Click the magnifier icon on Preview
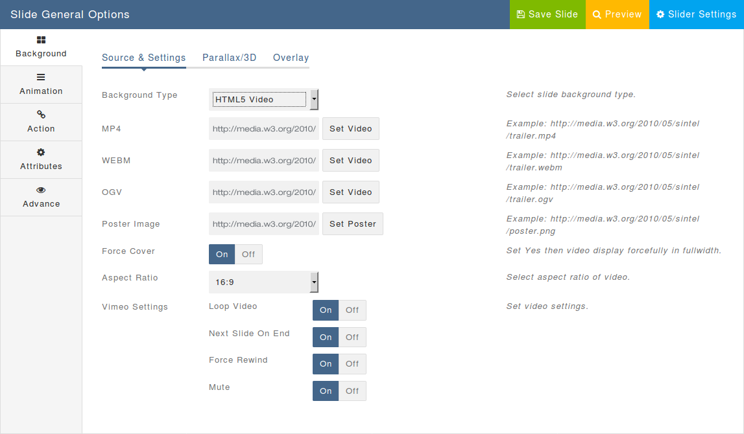Screen dimensions: 744x434 tap(597, 15)
